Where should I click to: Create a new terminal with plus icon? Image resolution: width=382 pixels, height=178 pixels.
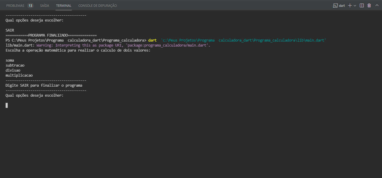[350, 6]
